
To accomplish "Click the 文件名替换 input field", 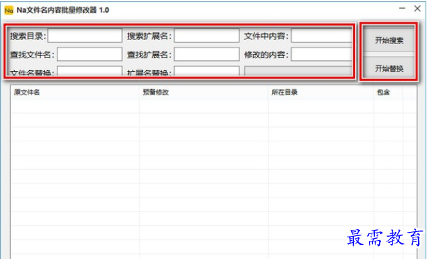I will [89, 71].
